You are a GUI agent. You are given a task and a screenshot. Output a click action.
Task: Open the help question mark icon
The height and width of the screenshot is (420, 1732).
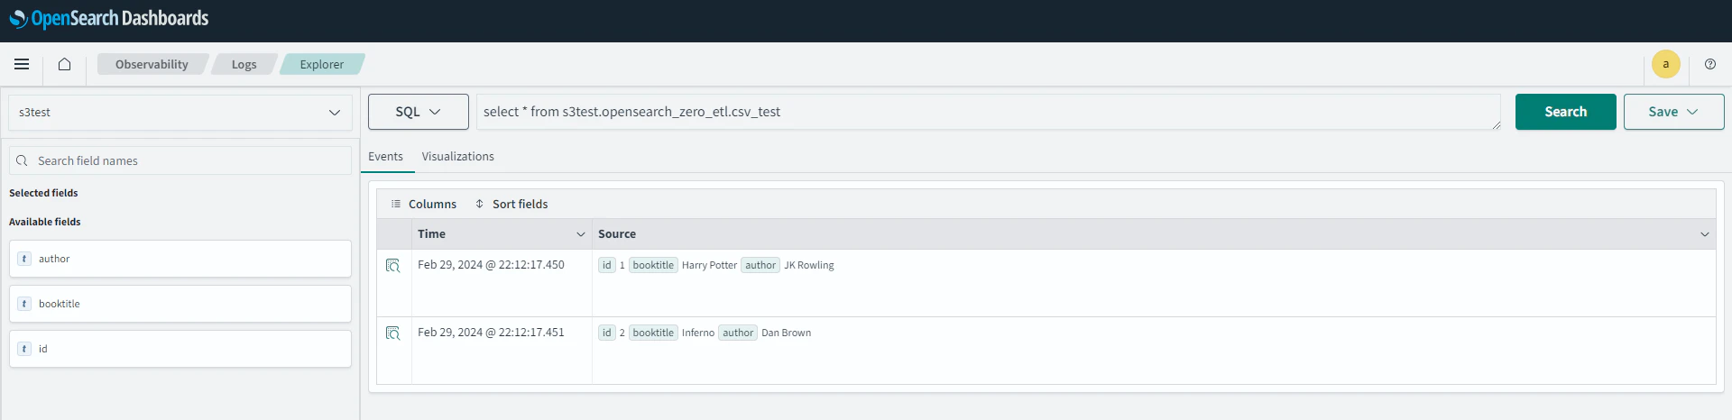pos(1710,64)
